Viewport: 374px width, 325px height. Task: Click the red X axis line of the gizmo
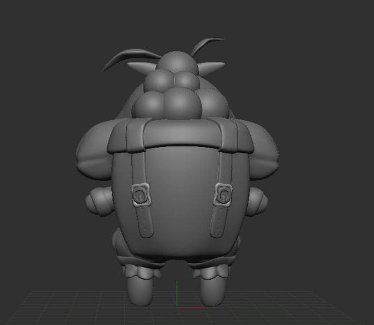click(190, 308)
